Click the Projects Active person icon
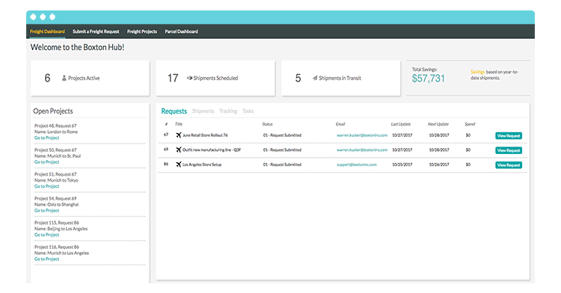 pyautogui.click(x=64, y=78)
